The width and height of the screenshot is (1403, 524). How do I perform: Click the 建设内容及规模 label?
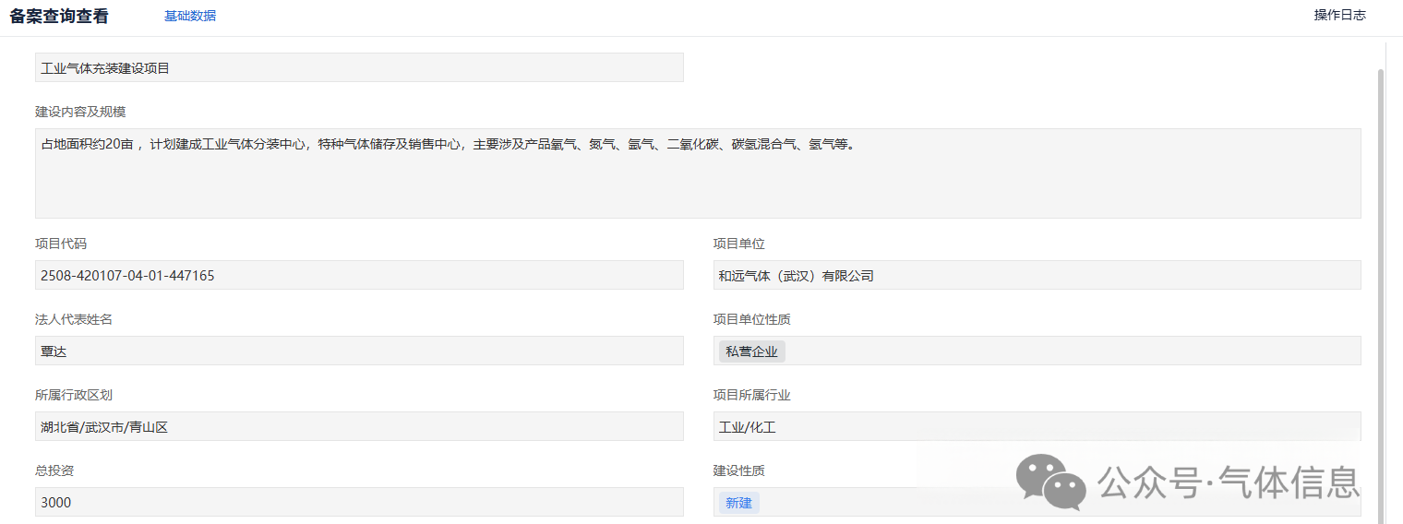tap(80, 112)
